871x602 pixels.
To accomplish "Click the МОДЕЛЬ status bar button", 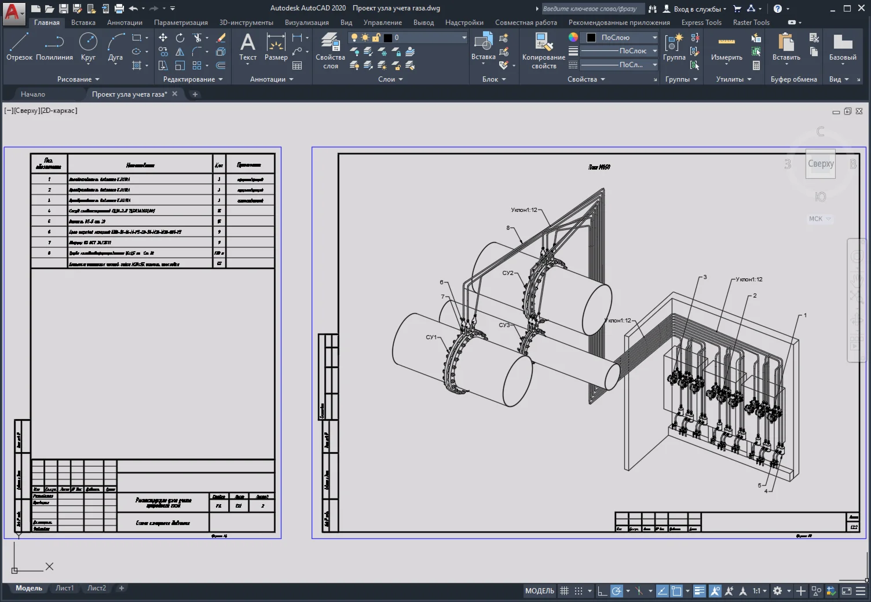I will 540,591.
